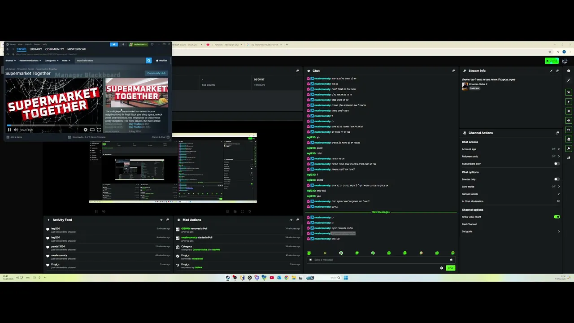Image resolution: width=574 pixels, height=323 pixels.
Task: Pop out the Channel Actions panel
Action: (x=557, y=133)
